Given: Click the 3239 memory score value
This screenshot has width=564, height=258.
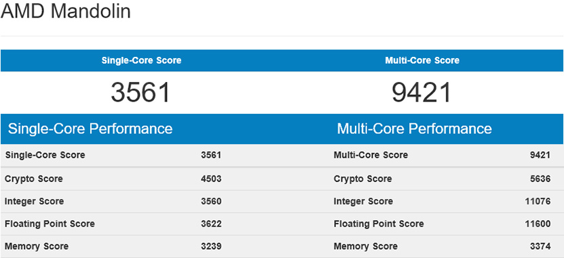Looking at the screenshot, I should pyautogui.click(x=211, y=246).
